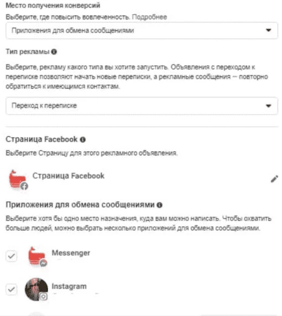This screenshot has height=316, width=282.
Task: Click the Instagram account profile picture
Action: point(36,289)
